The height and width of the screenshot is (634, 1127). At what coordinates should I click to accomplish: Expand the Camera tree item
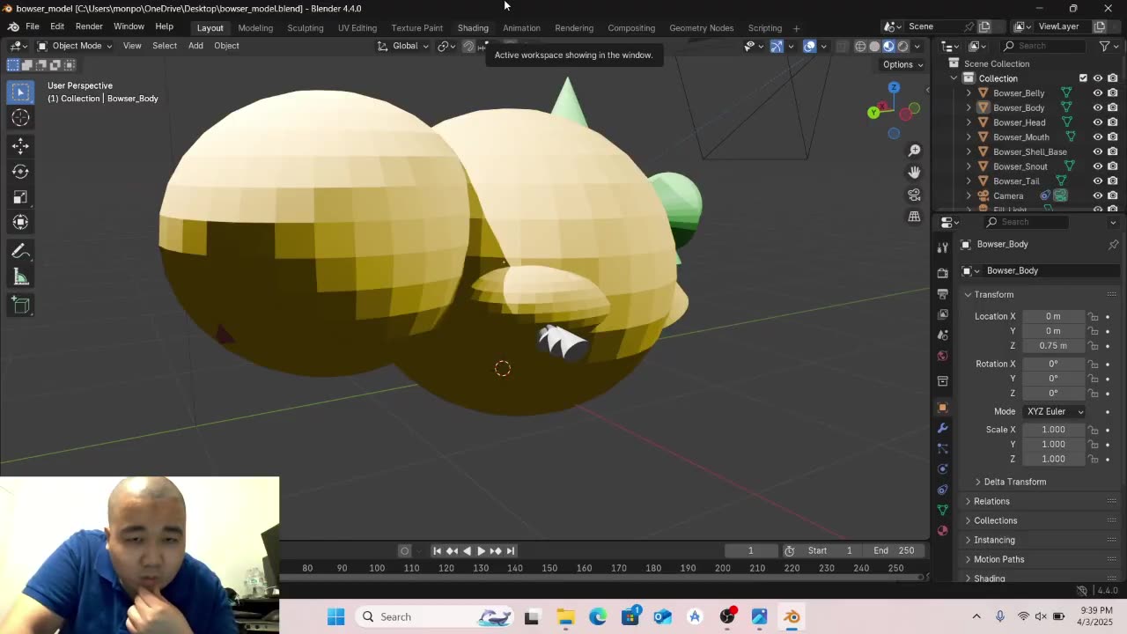click(969, 195)
